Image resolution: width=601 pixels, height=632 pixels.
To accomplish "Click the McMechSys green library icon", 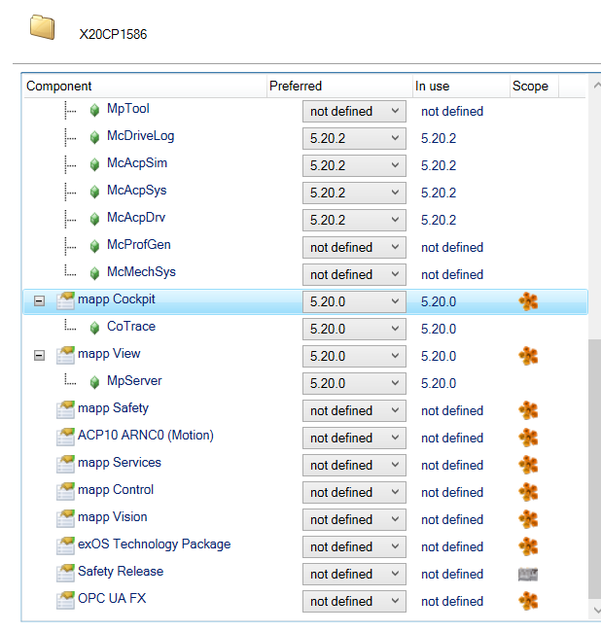I will [x=94, y=273].
